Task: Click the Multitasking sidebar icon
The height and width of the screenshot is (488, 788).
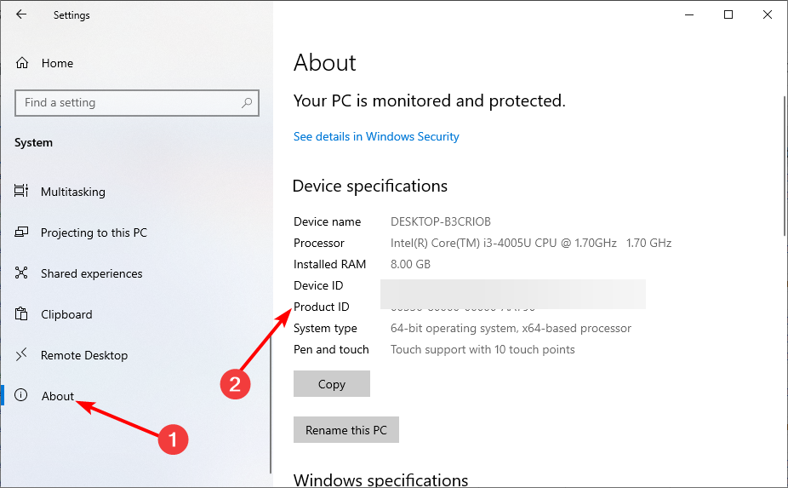Action: tap(22, 192)
